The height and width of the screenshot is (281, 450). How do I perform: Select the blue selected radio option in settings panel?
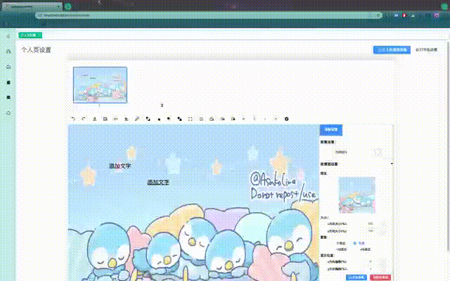[x=354, y=243]
